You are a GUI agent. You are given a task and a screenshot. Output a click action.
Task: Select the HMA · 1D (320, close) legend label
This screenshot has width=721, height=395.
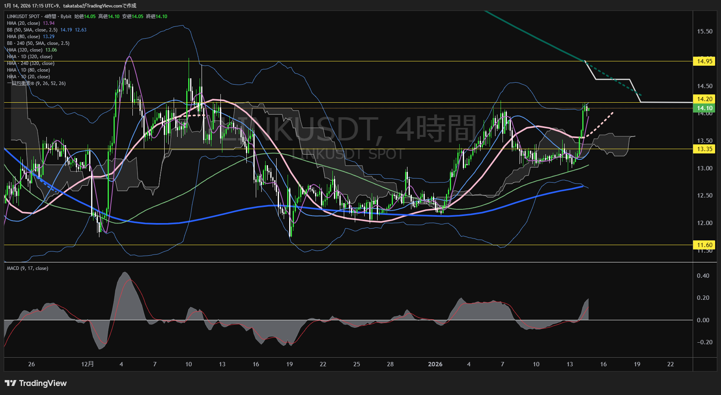point(29,57)
